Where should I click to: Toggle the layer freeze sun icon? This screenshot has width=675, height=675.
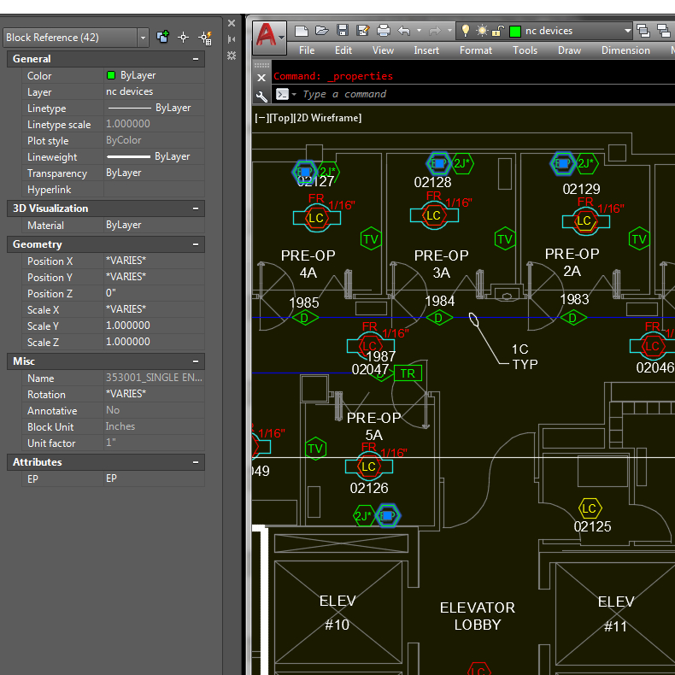(x=482, y=31)
